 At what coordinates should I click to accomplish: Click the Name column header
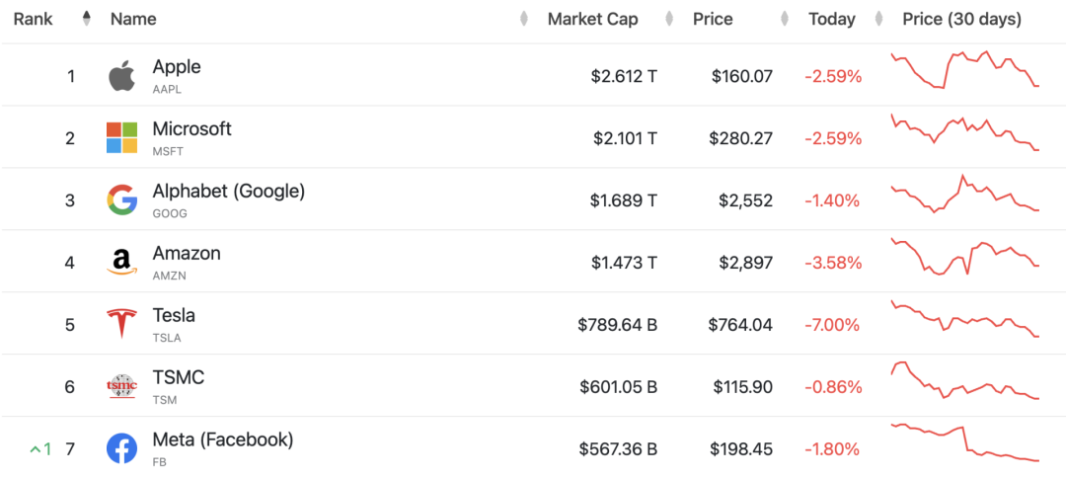click(133, 19)
